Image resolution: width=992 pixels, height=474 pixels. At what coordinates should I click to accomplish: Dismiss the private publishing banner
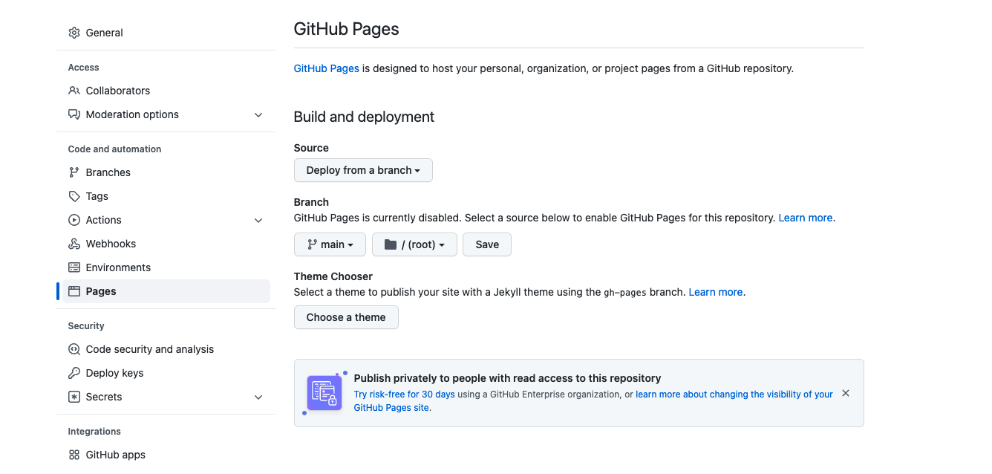(x=846, y=393)
